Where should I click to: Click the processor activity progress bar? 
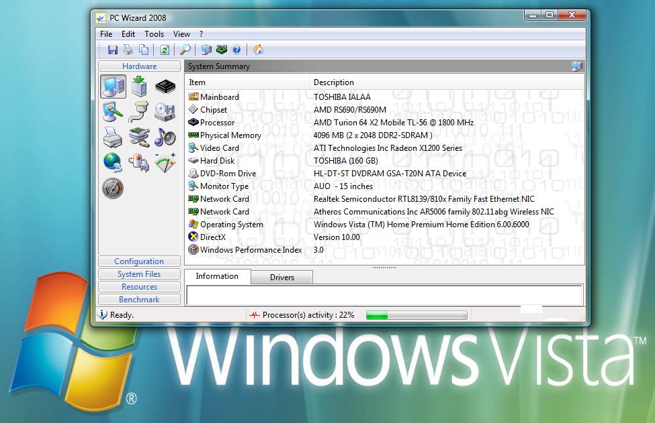click(x=417, y=314)
